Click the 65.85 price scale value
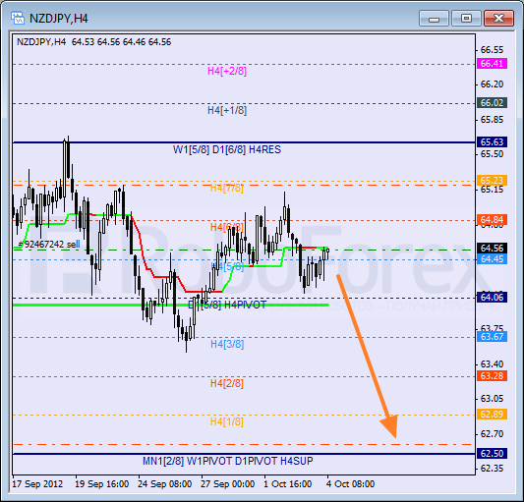The height and width of the screenshot is (502, 524). pyautogui.click(x=492, y=120)
